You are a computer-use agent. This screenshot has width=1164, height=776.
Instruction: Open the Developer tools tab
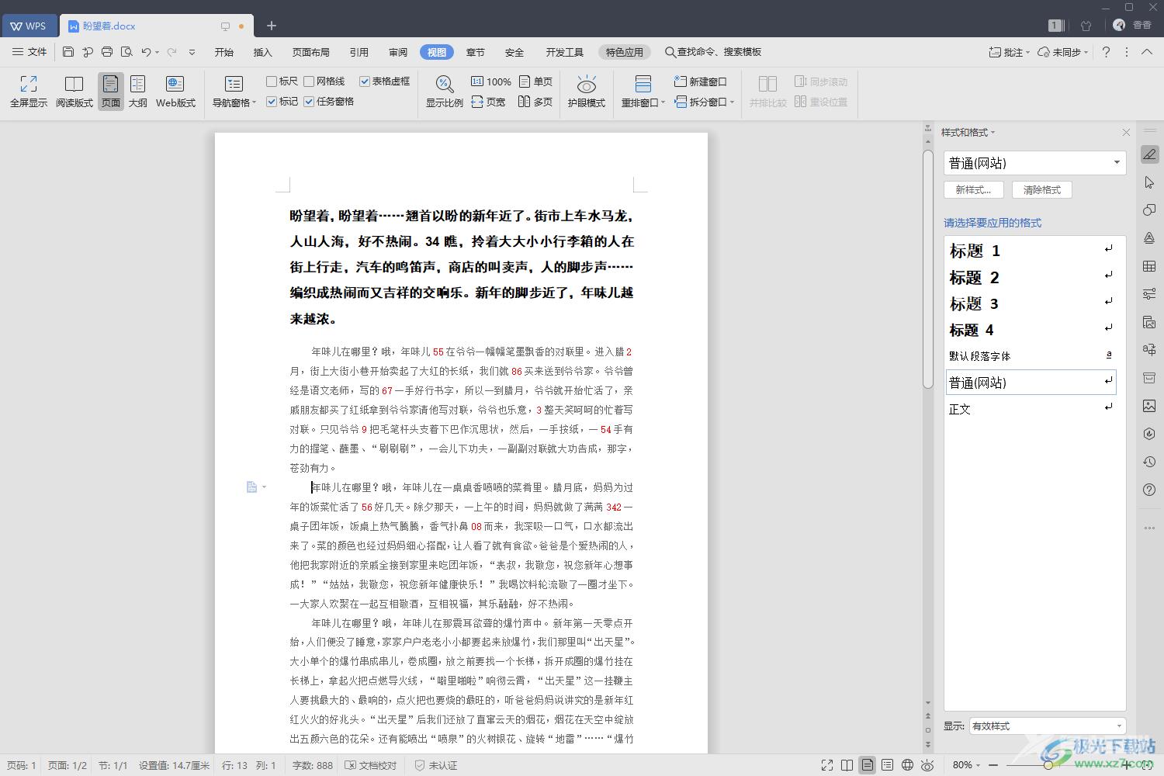pos(565,52)
